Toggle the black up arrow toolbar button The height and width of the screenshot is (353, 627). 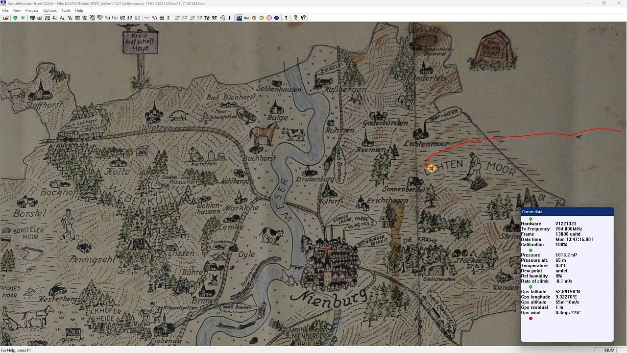tap(286, 18)
